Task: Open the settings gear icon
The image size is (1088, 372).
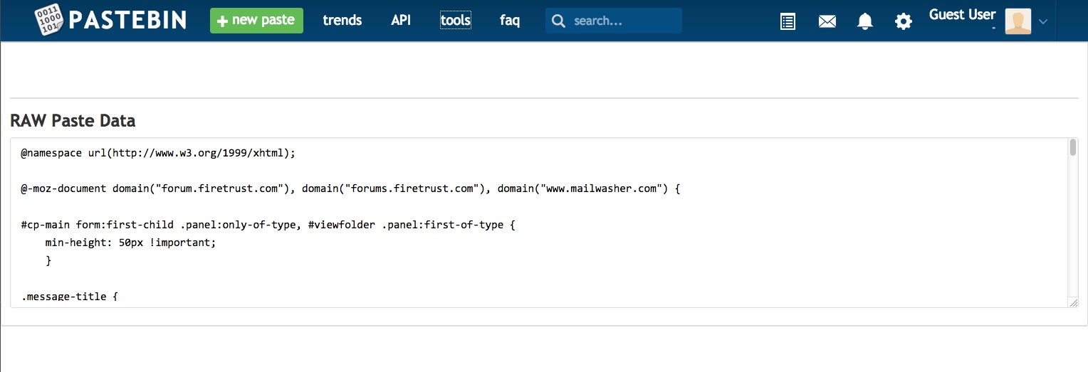Action: coord(903,21)
